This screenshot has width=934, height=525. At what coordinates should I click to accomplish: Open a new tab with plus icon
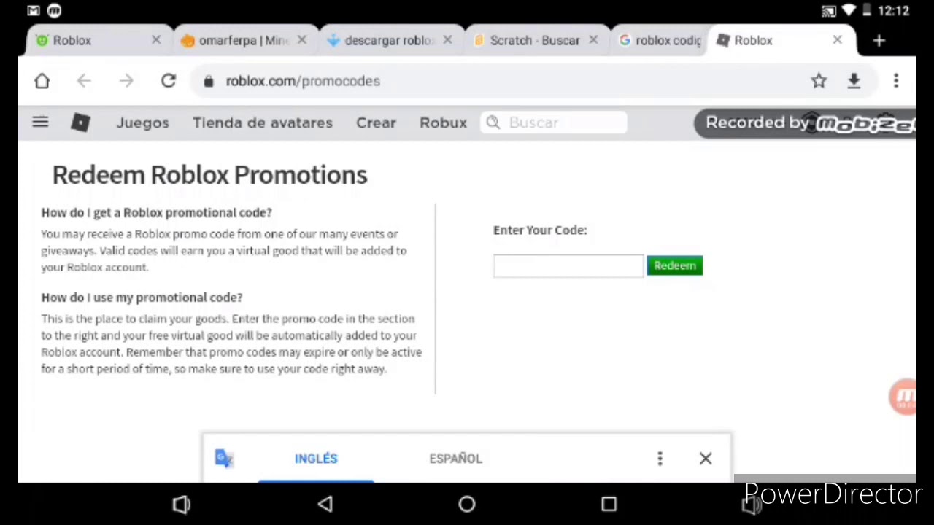[x=879, y=41]
